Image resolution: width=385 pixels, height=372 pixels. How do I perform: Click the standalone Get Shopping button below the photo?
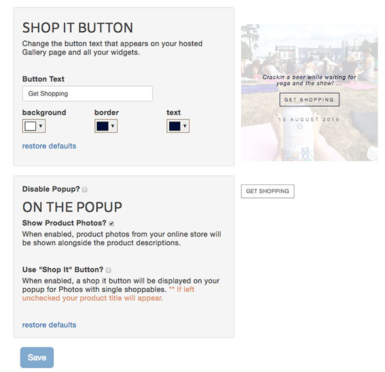click(x=268, y=191)
